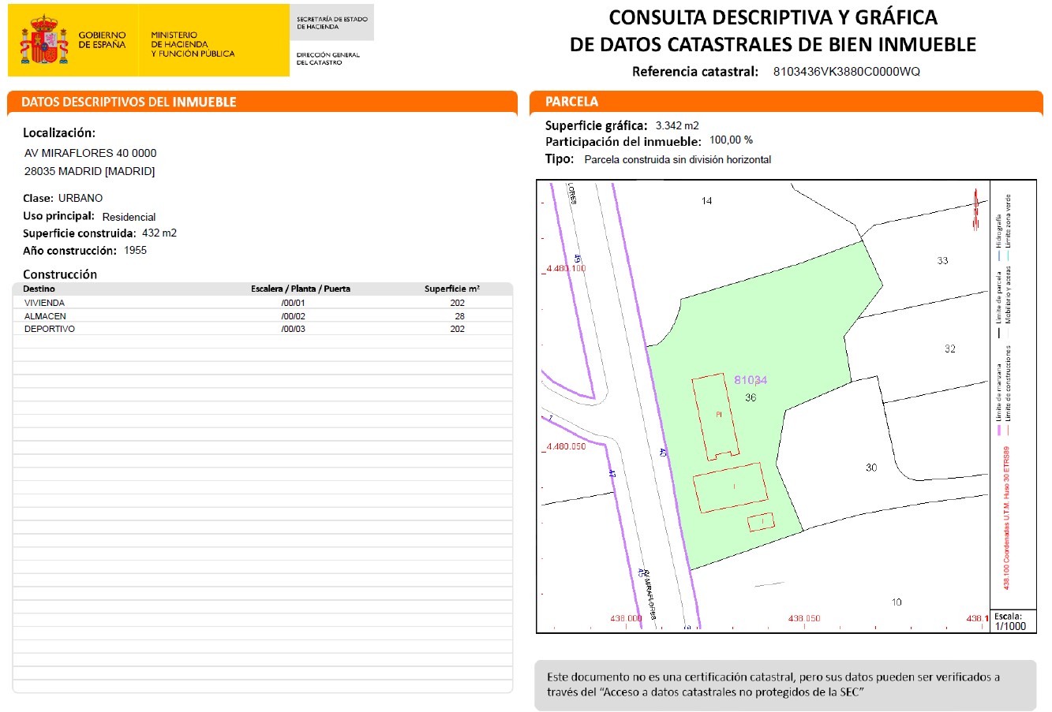
Task: Click the Superficie m² column header
Action: (452, 289)
